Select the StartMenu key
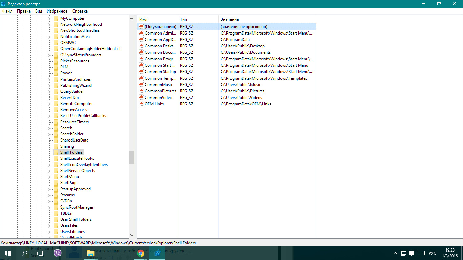Screen dimensions: 463x260 point(70,177)
